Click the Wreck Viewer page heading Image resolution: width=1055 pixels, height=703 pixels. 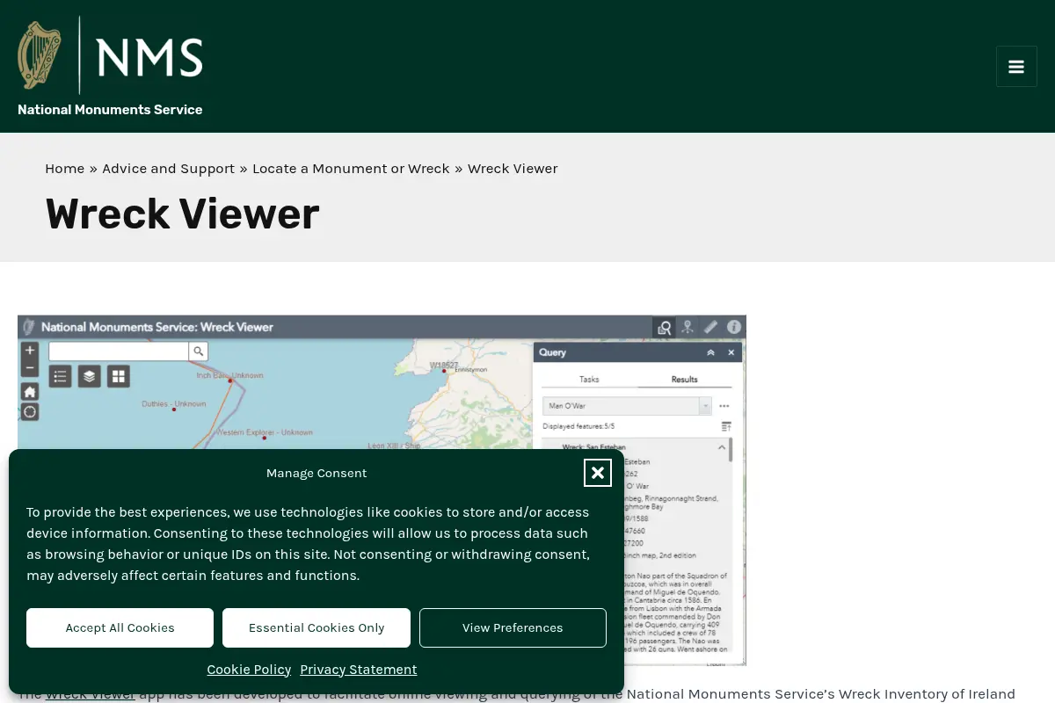pos(182,214)
